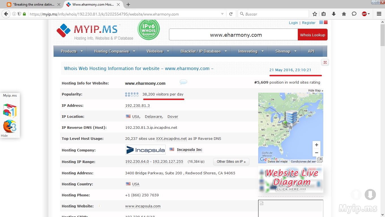This screenshot has width=385, height=217.
Task: Click the green secure padlock icon
Action: click(x=24, y=14)
